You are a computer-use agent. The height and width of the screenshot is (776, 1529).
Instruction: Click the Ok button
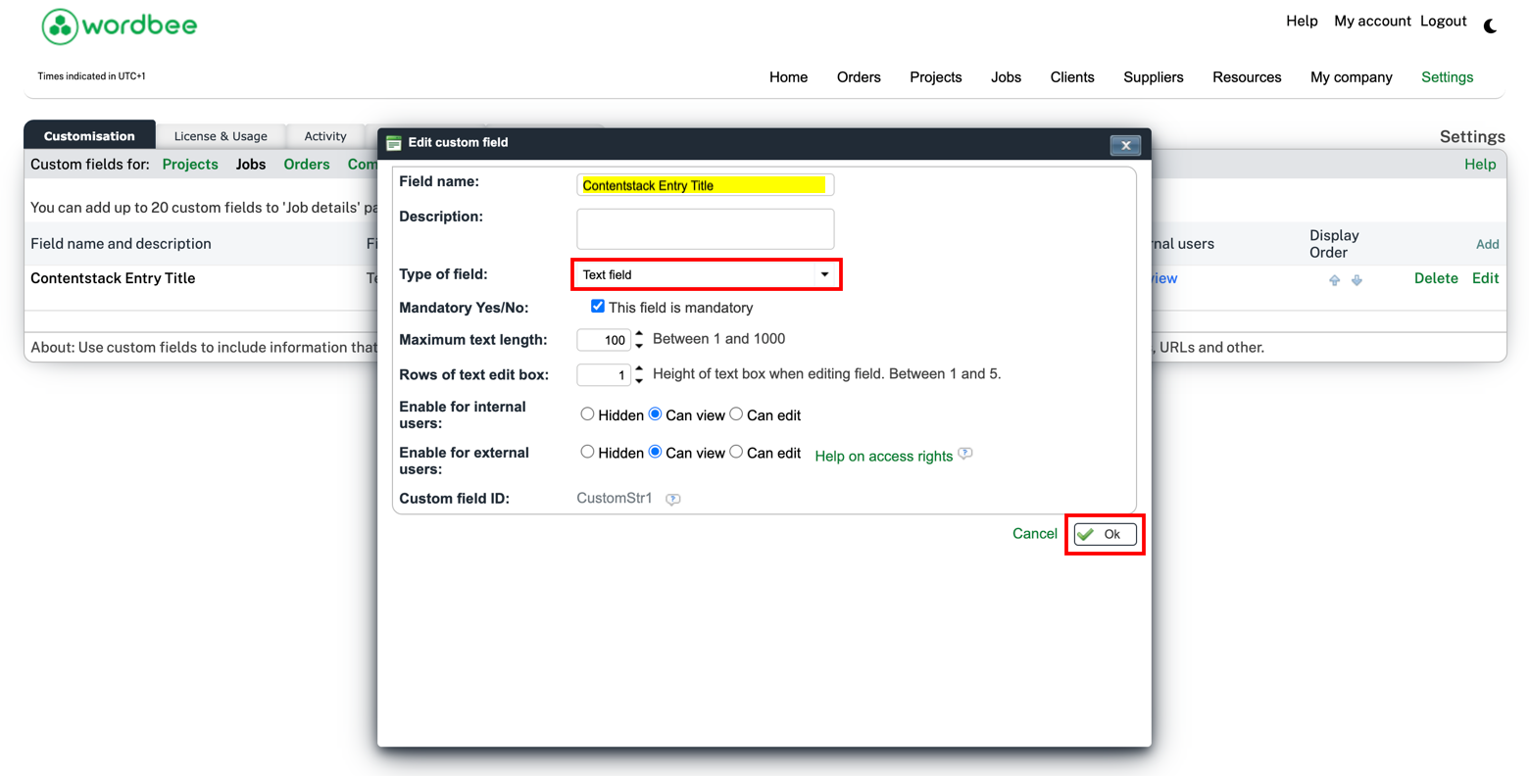pyautogui.click(x=1106, y=535)
